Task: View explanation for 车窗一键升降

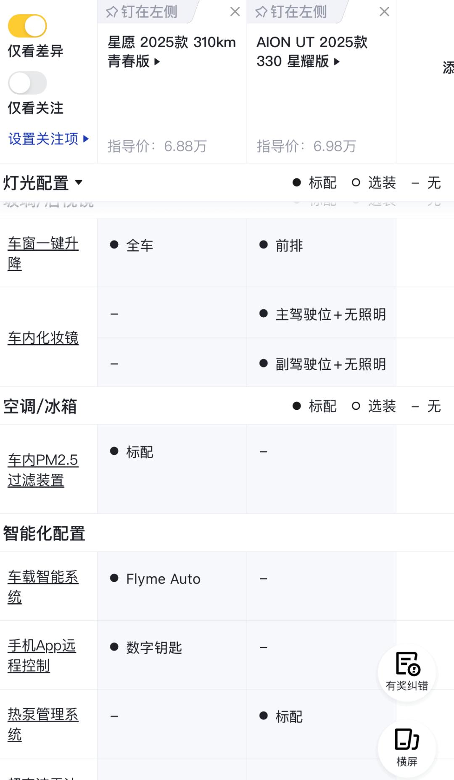Action: click(43, 253)
